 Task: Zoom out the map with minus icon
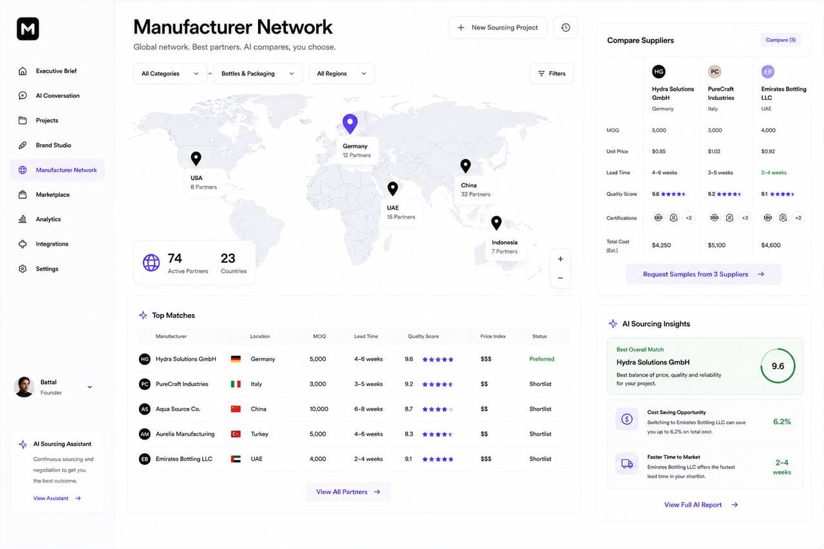point(560,278)
